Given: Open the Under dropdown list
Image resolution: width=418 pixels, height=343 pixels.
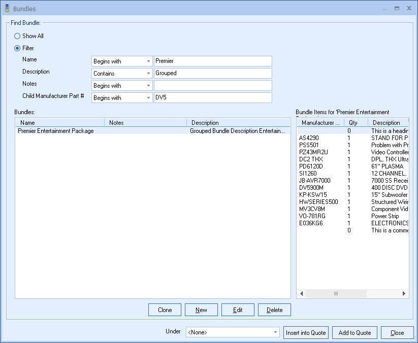Looking at the screenshot, I should click(276, 332).
